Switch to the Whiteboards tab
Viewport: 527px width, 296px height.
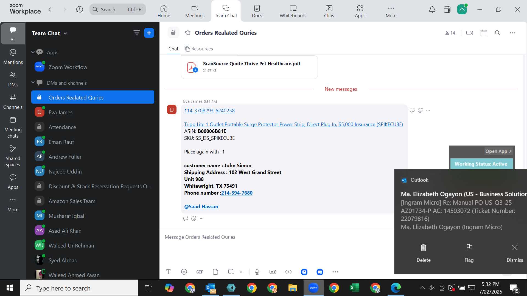point(293,12)
